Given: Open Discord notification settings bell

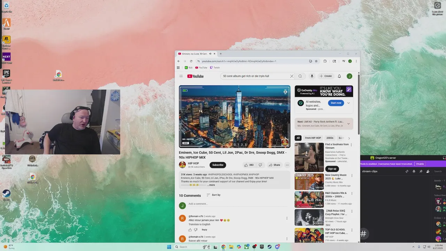Looking at the screenshot, I should coord(414,171).
